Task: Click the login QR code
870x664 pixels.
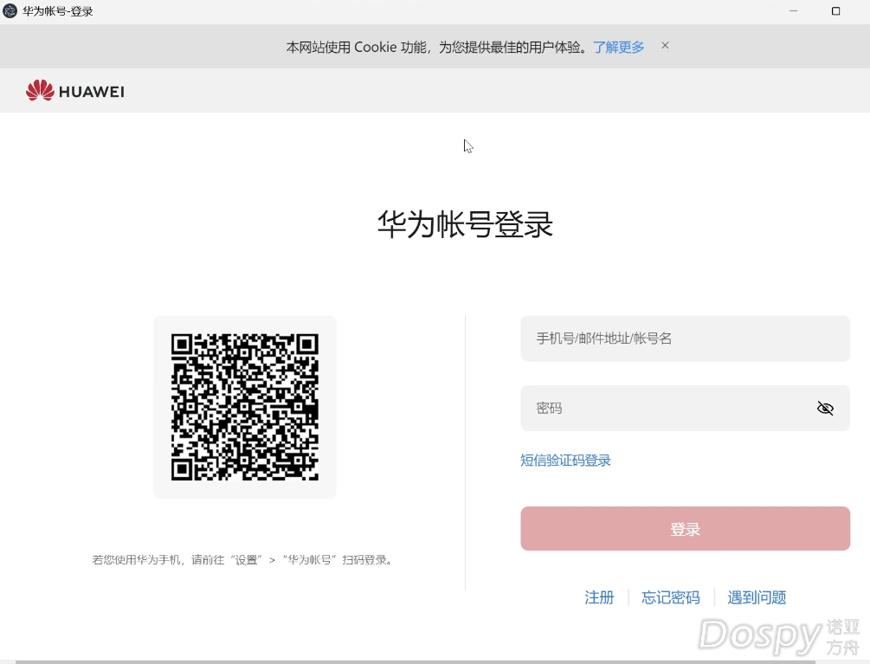Action: pyautogui.click(x=245, y=407)
